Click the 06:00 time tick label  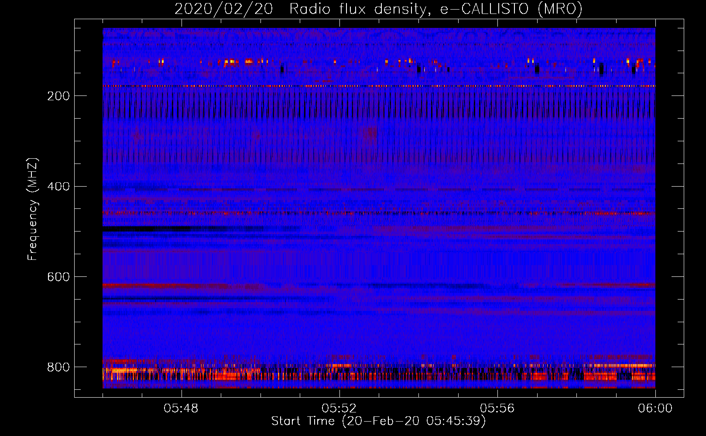[655, 409]
